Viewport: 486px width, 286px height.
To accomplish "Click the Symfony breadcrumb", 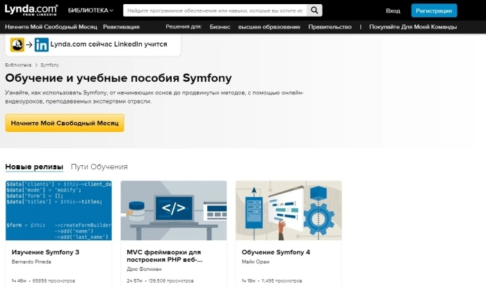I will coord(49,65).
